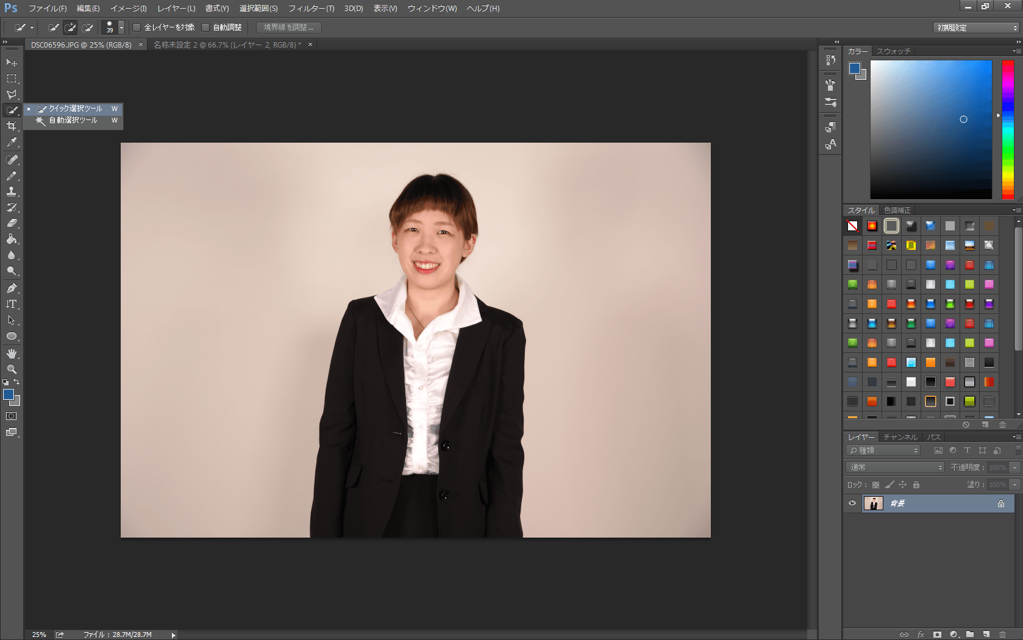Select the Lasso tool
Screen dimensions: 1023x640
12,94
